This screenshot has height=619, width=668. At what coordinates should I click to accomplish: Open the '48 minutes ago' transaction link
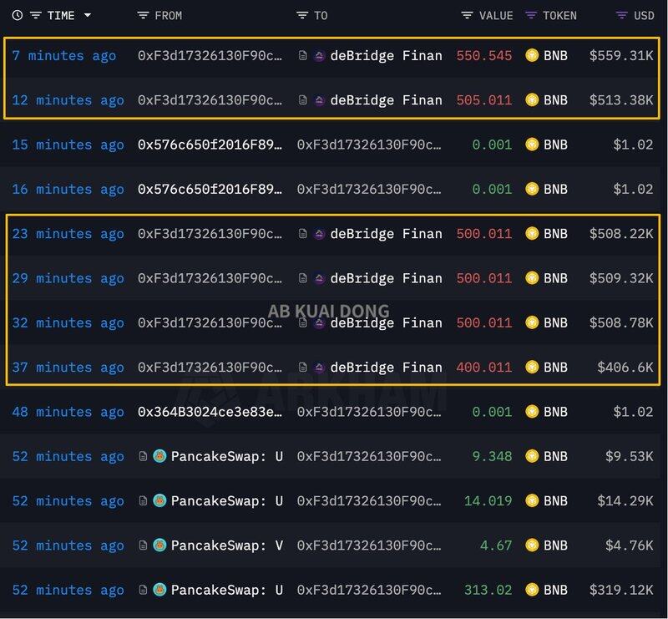click(x=68, y=412)
